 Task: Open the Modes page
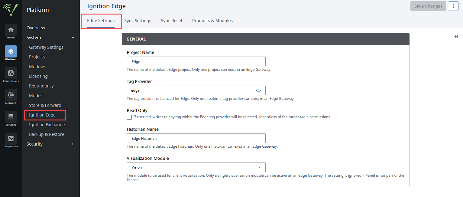pyautogui.click(x=36, y=96)
